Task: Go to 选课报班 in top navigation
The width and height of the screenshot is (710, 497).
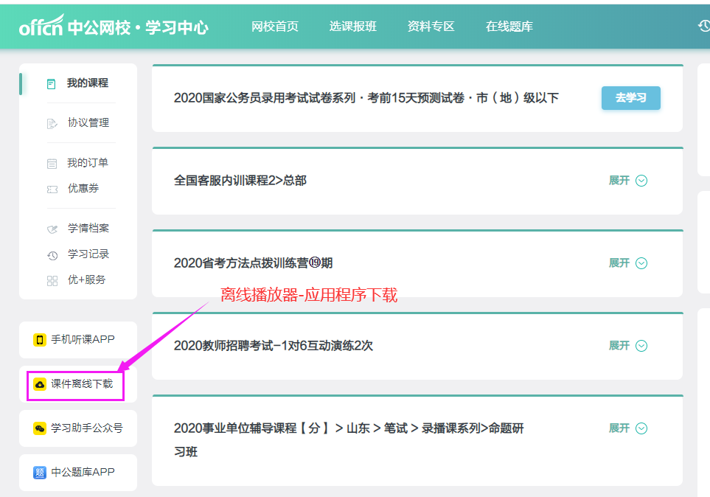Action: point(352,27)
